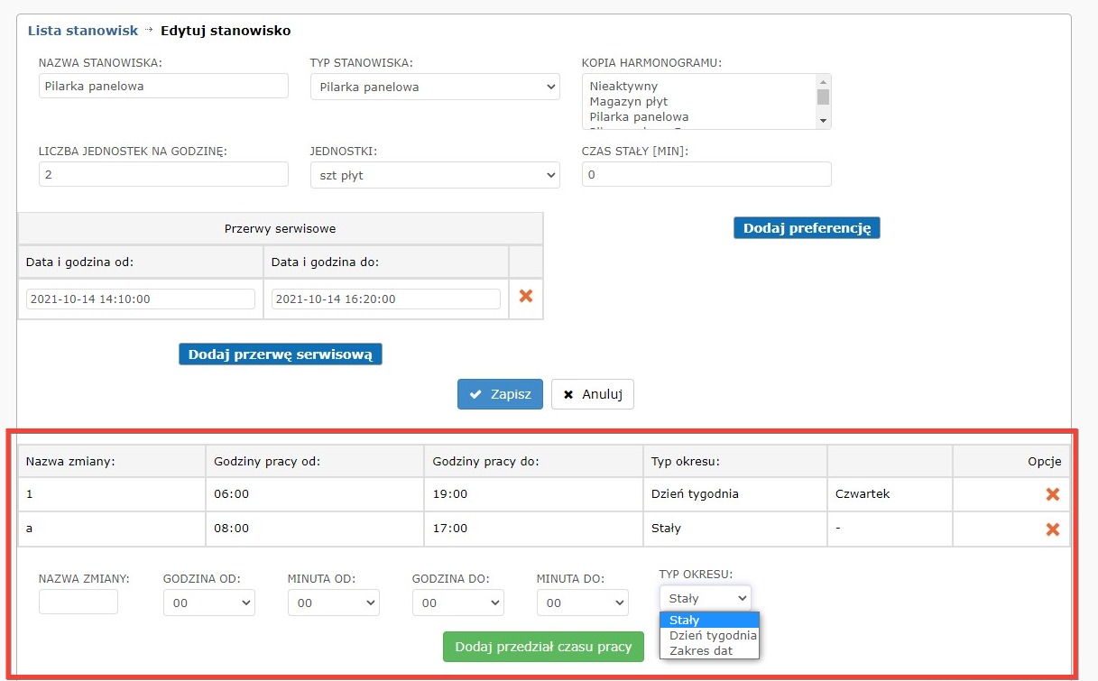Select 'Zakres dat' in the period type list
Viewport: 1098px width, 681px height.
(701, 651)
